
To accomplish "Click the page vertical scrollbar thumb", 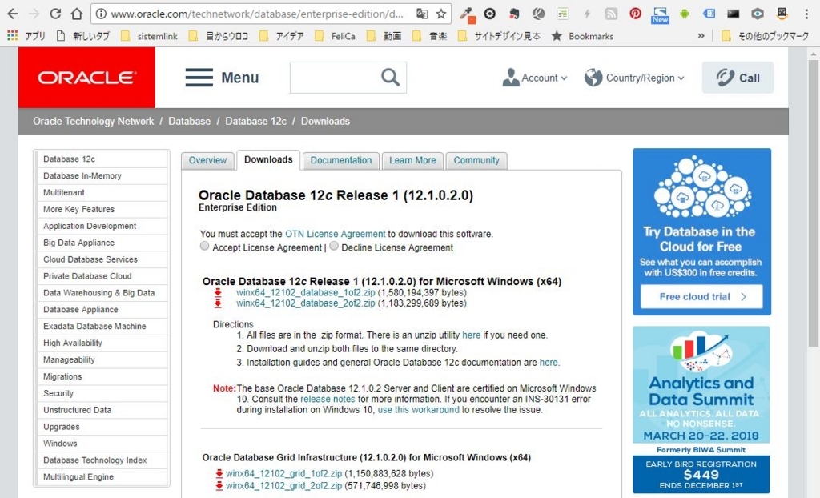I will pyautogui.click(x=814, y=204).
